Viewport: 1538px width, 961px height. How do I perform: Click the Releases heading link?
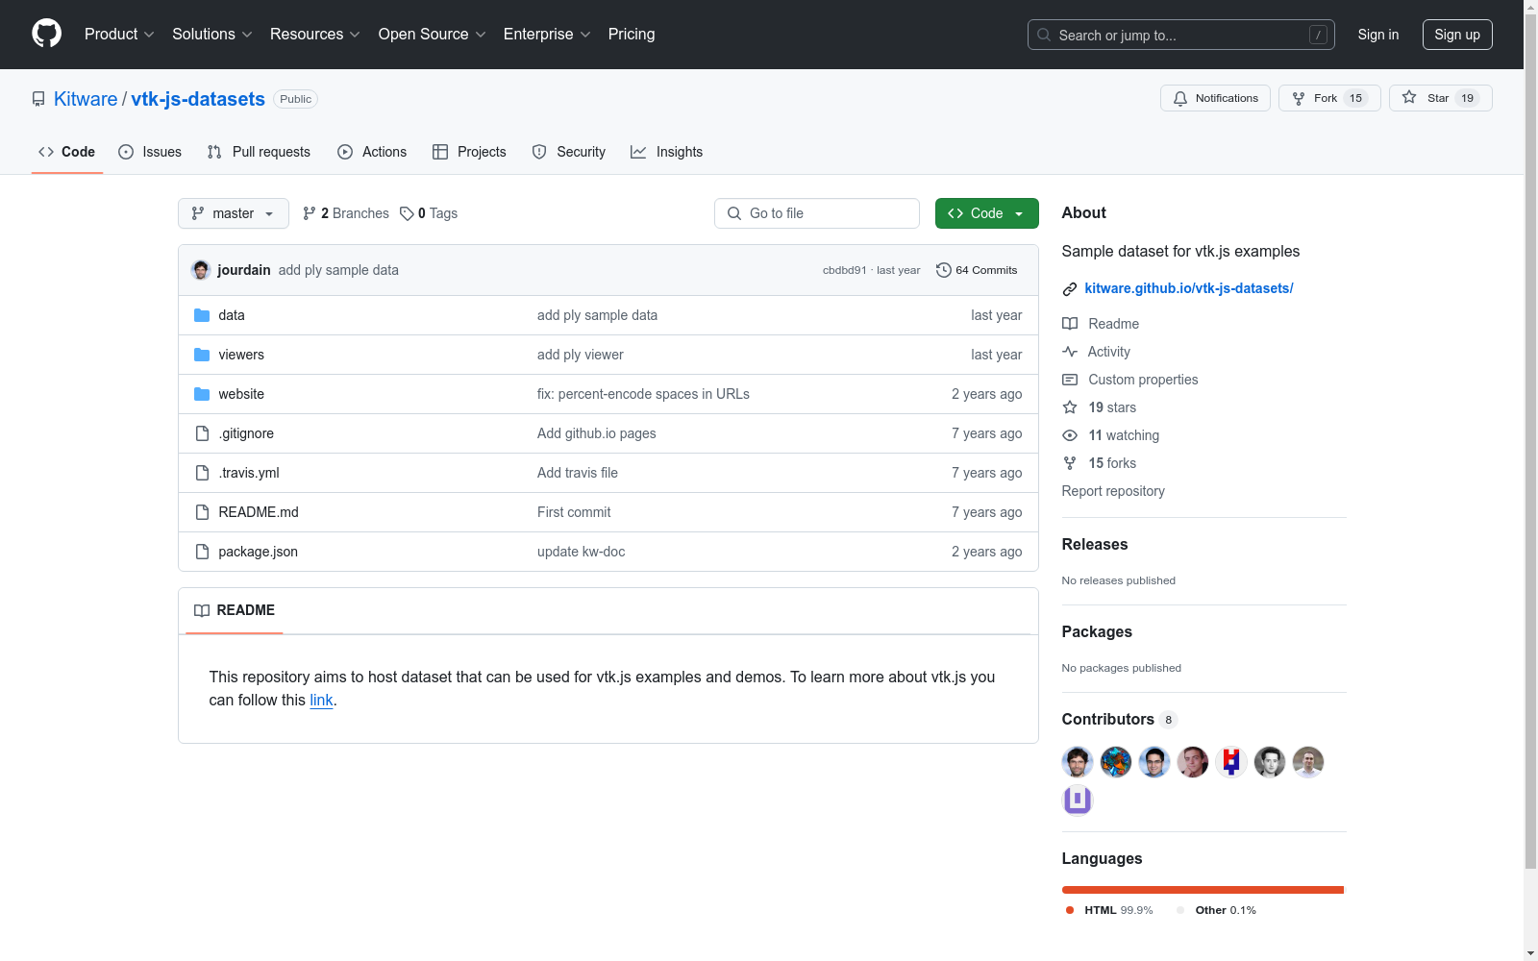point(1095,544)
